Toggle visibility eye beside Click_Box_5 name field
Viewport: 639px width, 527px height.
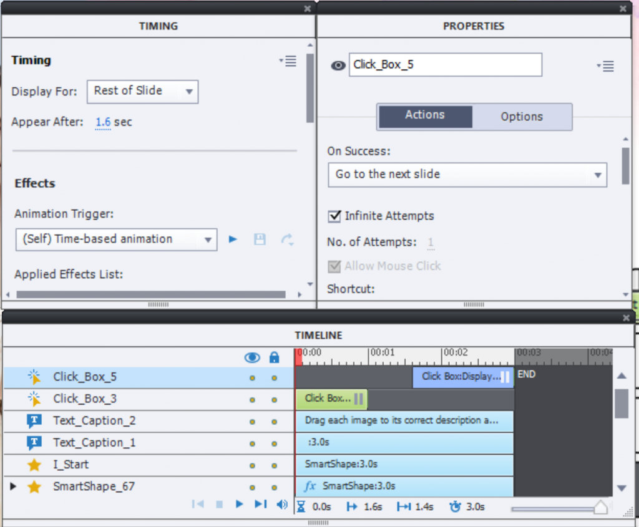point(338,65)
